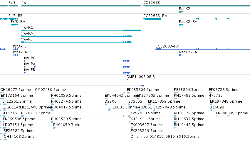Click the LP12961.3prime label
250x141 pixels.
point(17,101)
